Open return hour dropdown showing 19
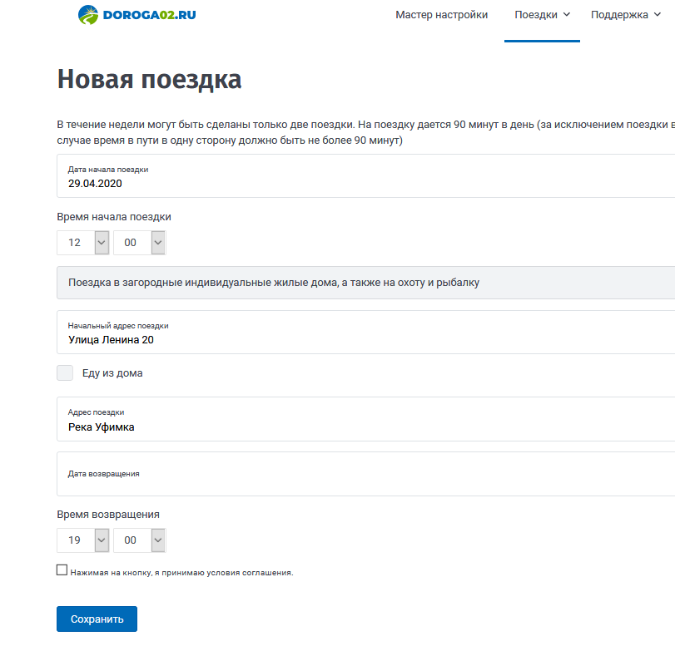Screen dimensions: 675x646 [82, 540]
